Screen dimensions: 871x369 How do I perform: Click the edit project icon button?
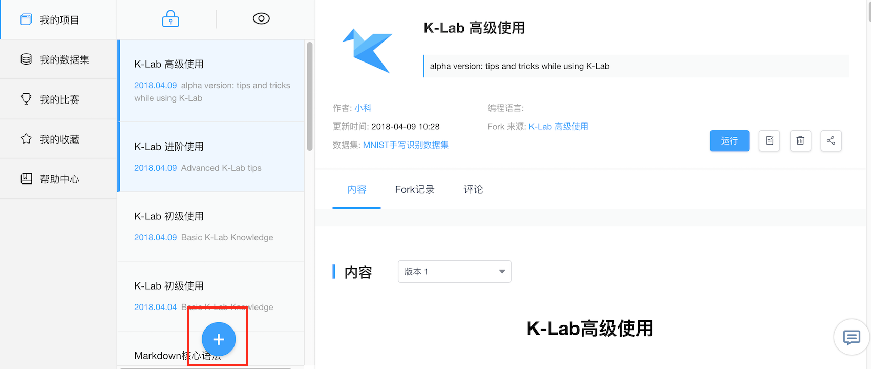(769, 141)
